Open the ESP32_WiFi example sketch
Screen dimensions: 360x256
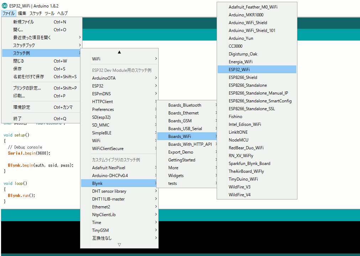tap(257, 69)
